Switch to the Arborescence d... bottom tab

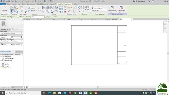(x=5, y=87)
